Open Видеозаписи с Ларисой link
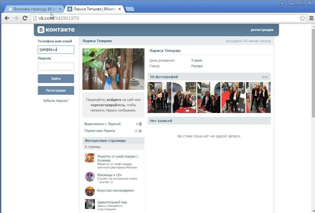The width and height of the screenshot is (315, 213). click(x=102, y=124)
